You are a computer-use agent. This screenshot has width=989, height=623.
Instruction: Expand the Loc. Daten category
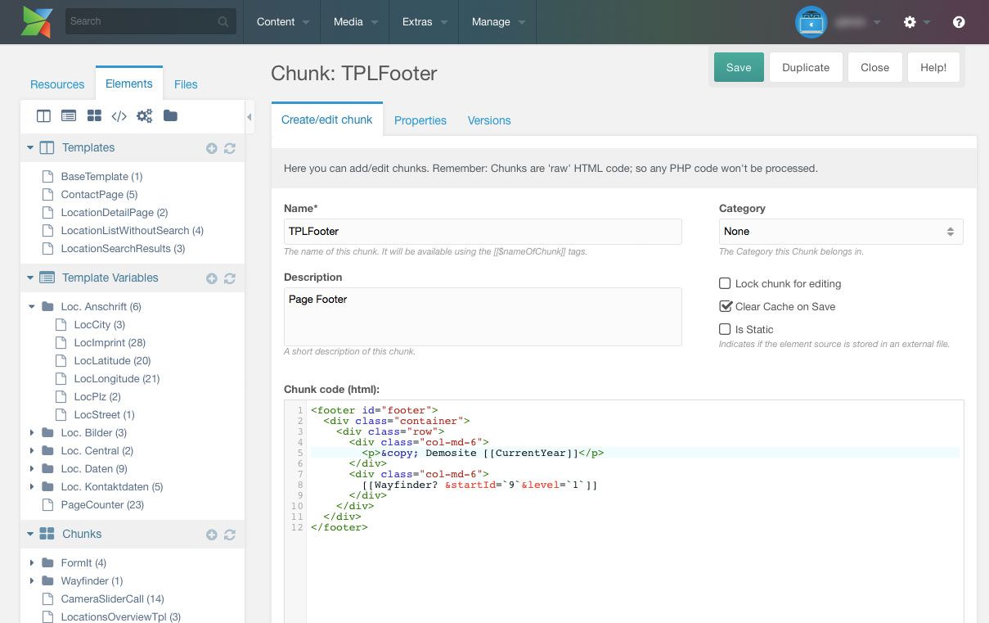[x=32, y=469]
